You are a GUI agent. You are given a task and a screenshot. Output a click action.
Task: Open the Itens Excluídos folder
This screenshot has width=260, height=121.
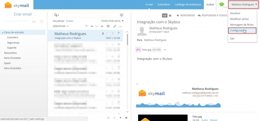tap(13, 68)
